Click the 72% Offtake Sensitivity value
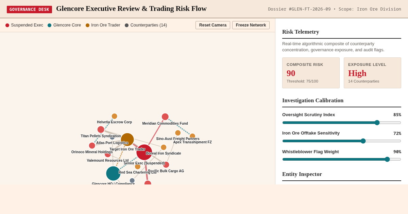Screen dimensions: 408x214 (397, 133)
